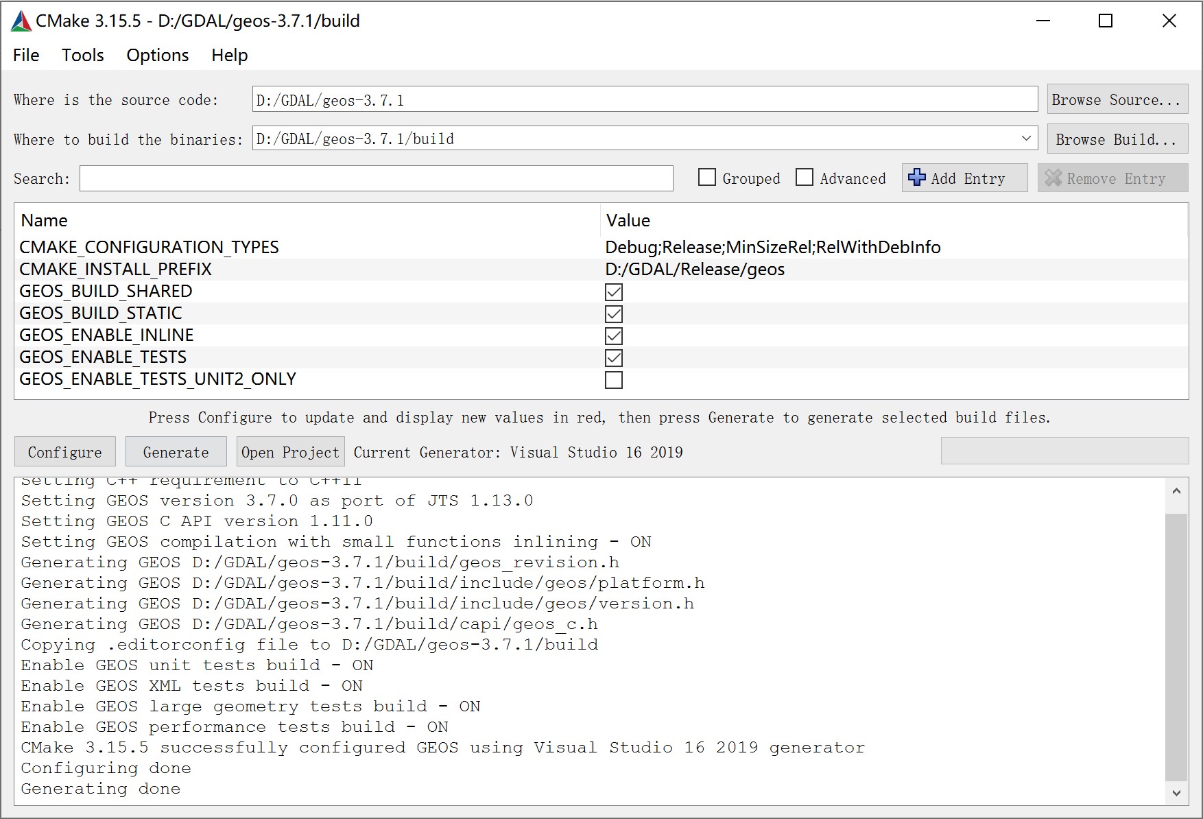Click Browse Build button
Viewport: 1203px width, 819px height.
(1117, 139)
